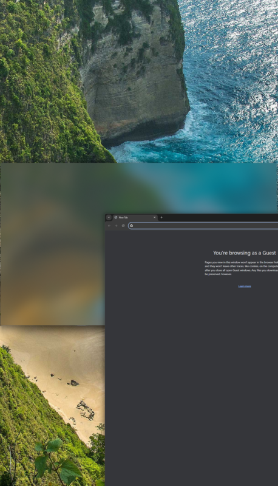Reload the page with the refresh icon

tap(123, 225)
